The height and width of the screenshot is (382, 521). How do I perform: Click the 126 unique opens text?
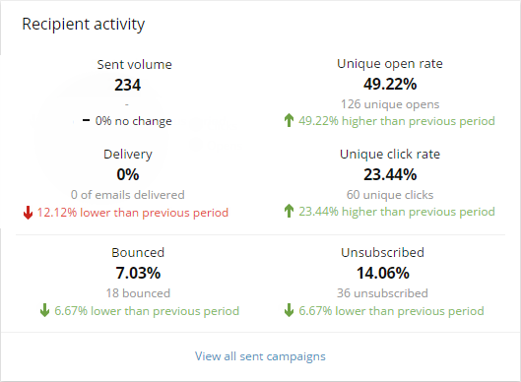[x=390, y=104]
